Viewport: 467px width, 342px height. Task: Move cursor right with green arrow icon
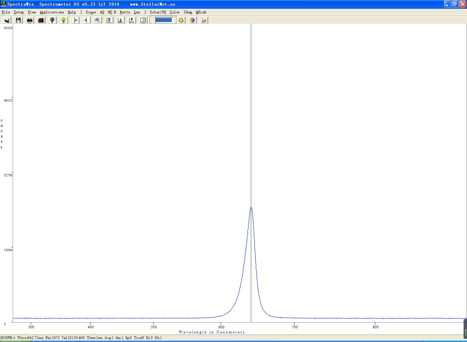coord(86,20)
